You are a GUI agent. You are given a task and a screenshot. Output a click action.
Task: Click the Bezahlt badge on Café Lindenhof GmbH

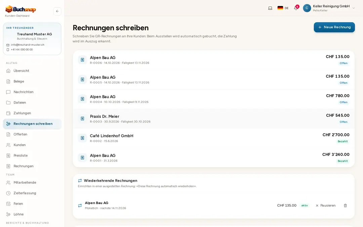tap(342, 141)
